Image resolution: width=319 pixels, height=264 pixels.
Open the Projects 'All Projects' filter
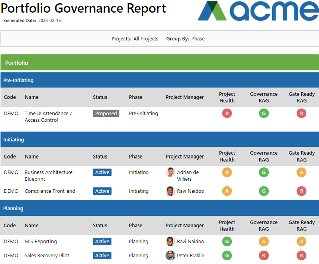click(146, 39)
